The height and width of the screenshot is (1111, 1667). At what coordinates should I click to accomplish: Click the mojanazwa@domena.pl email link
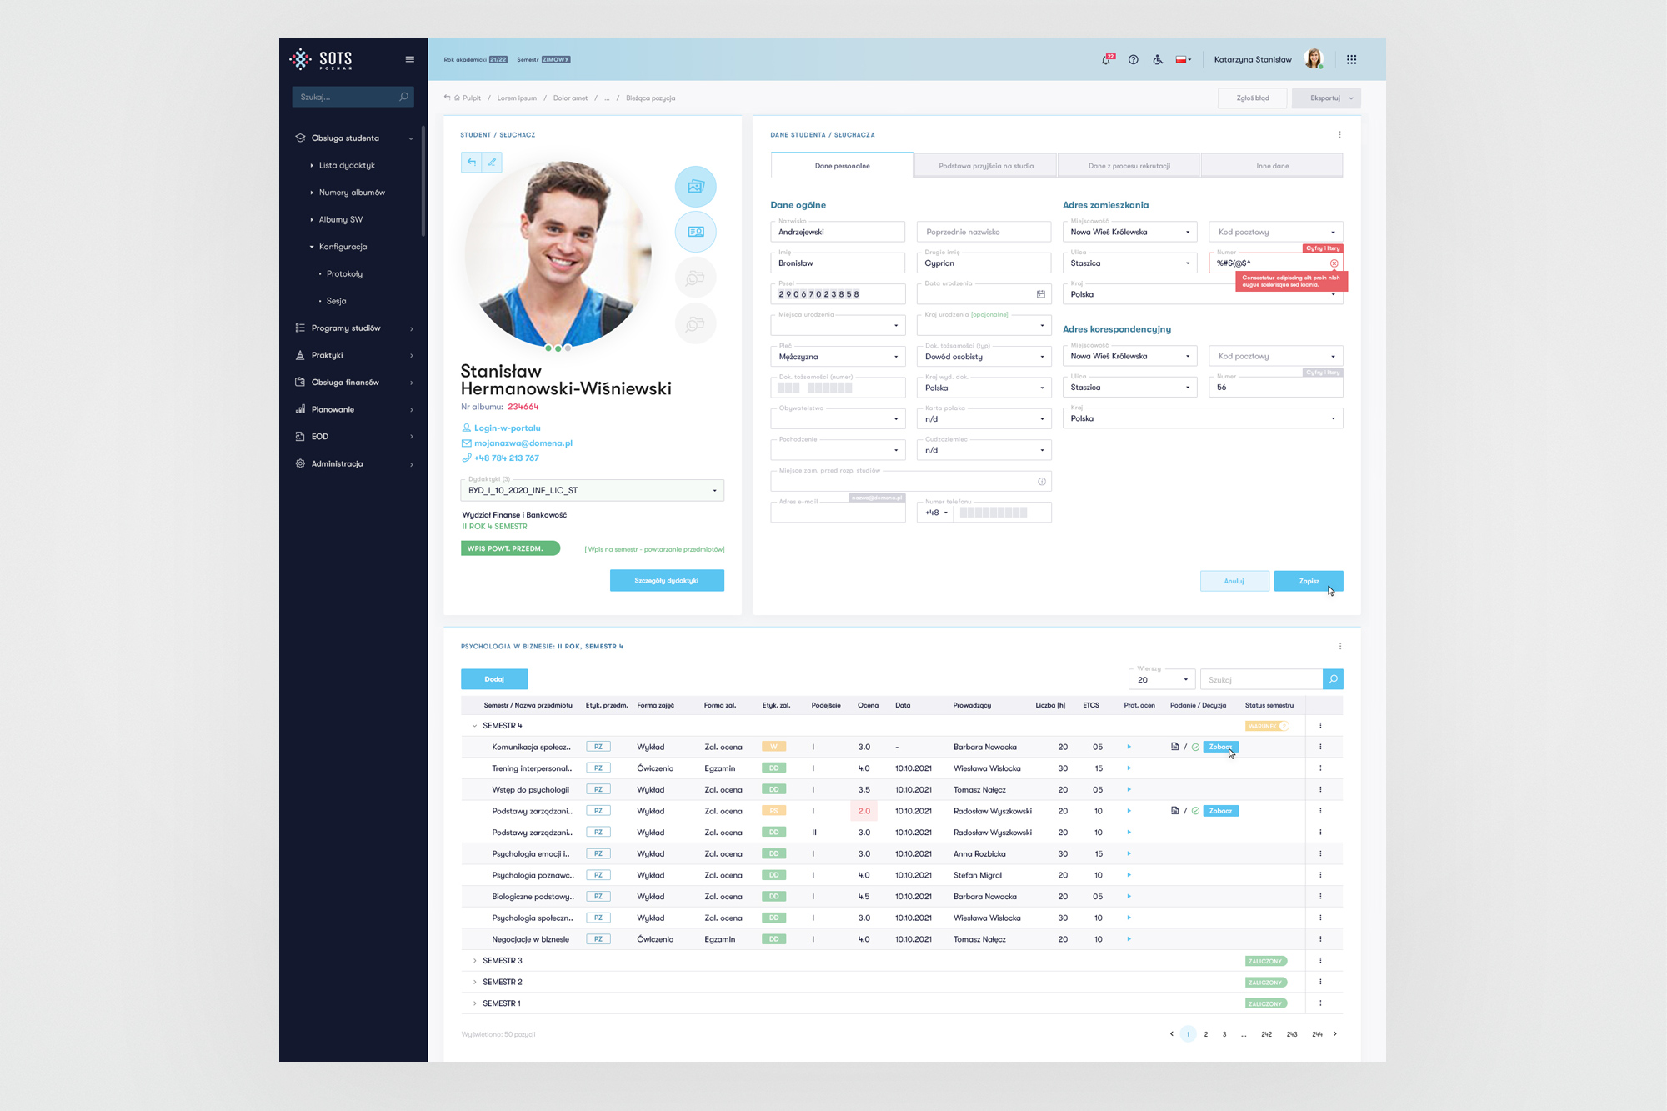tap(523, 443)
